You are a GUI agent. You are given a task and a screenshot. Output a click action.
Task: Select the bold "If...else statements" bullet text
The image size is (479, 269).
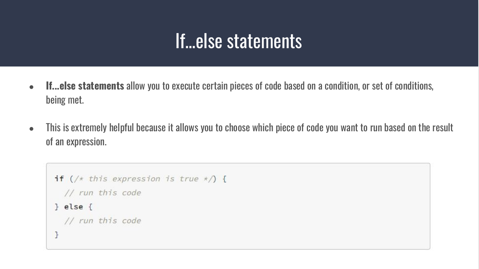click(x=85, y=86)
